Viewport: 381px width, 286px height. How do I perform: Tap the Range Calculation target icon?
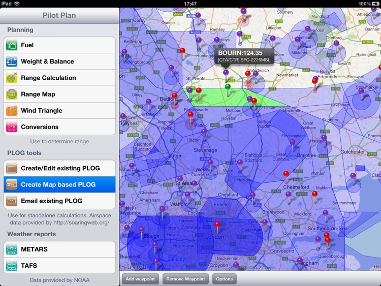12,78
